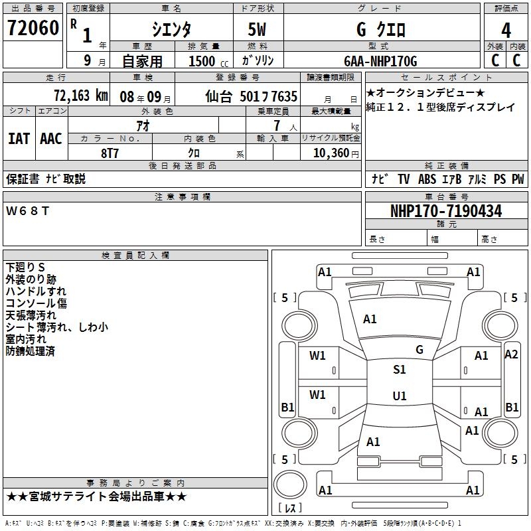Select 純正12.1型後席ディスプレイ line

tap(440, 108)
